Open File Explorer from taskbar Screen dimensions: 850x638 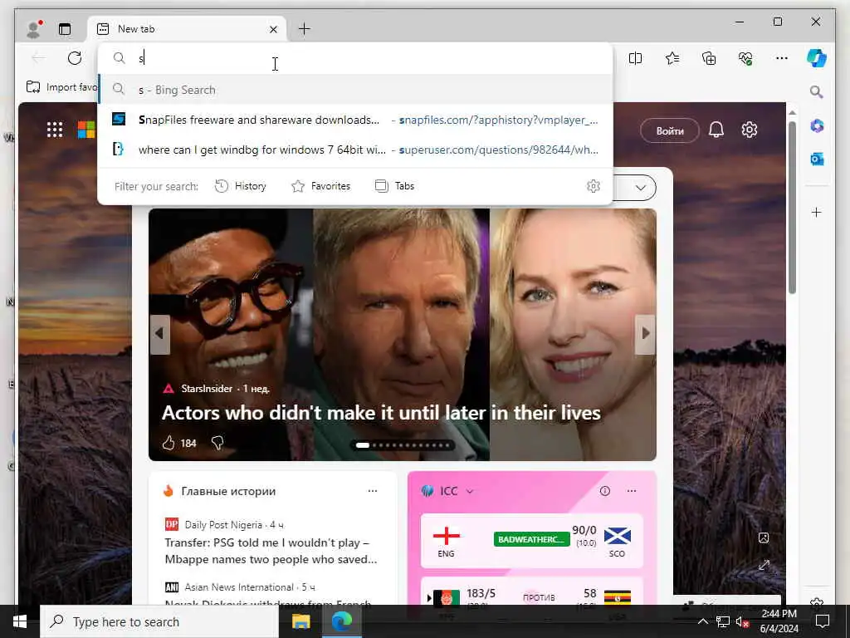click(x=301, y=621)
